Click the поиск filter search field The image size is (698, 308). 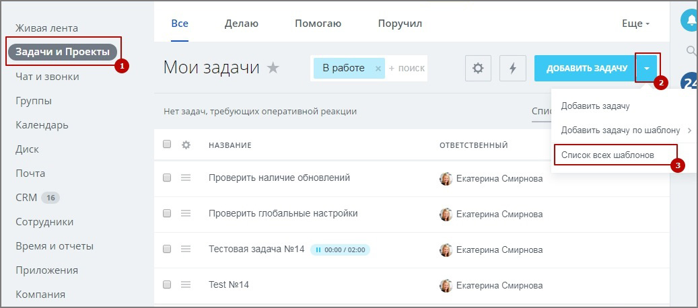coord(408,68)
